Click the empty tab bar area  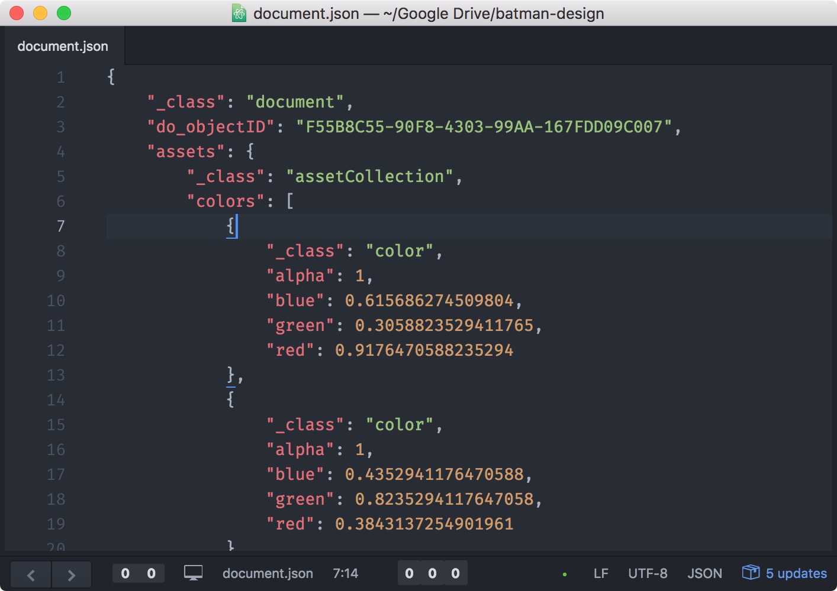pos(474,46)
